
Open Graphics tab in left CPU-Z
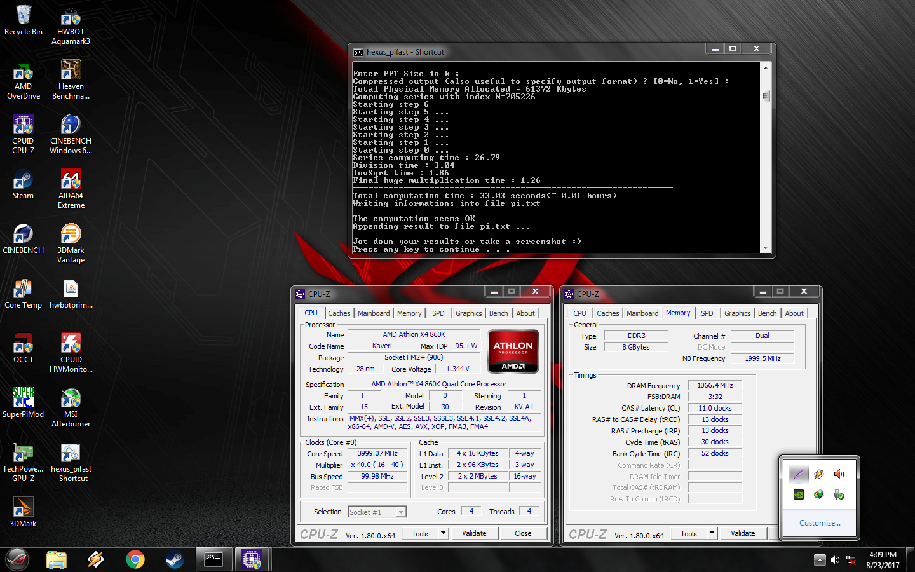[469, 313]
